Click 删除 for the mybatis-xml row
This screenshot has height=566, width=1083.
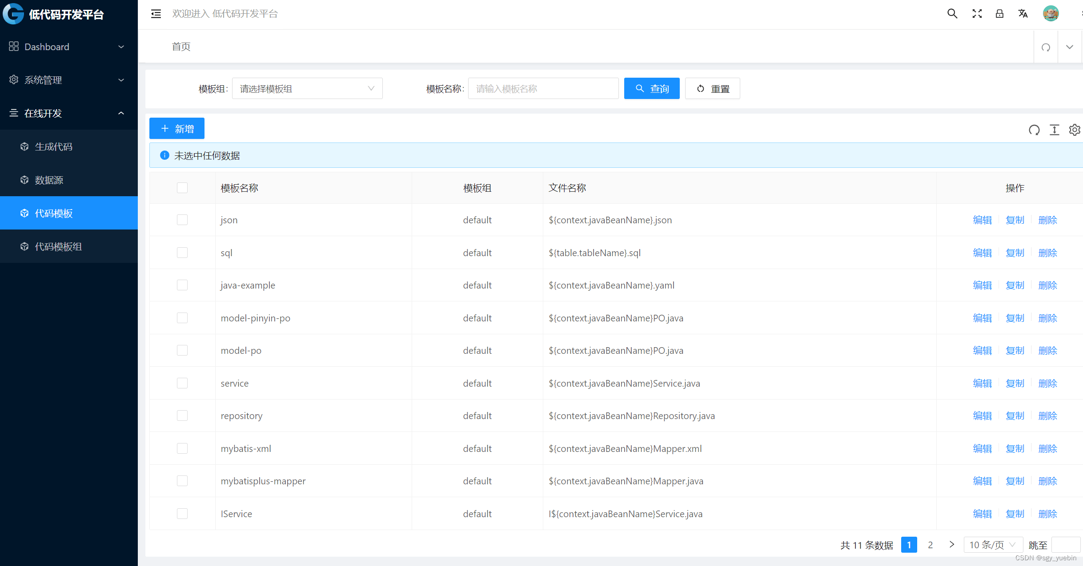pyautogui.click(x=1048, y=448)
